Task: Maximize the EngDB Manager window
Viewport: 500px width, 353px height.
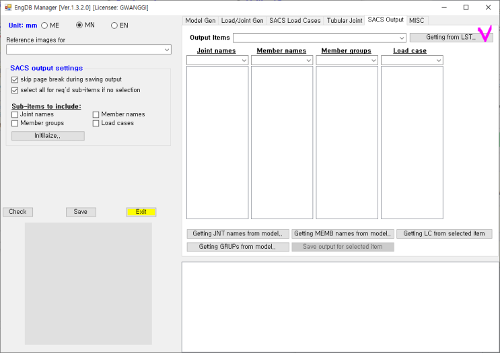Action: (x=466, y=7)
